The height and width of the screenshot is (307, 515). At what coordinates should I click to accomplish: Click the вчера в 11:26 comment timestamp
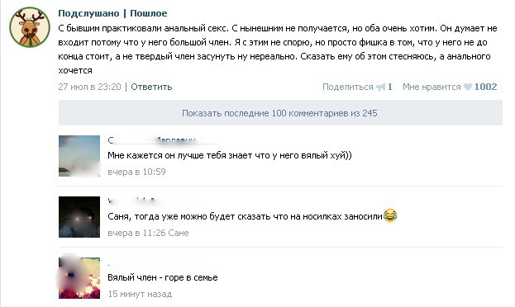point(136,233)
